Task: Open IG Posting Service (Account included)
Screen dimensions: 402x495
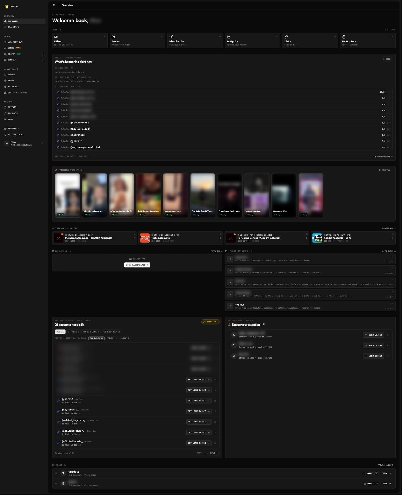Action: click(x=267, y=238)
